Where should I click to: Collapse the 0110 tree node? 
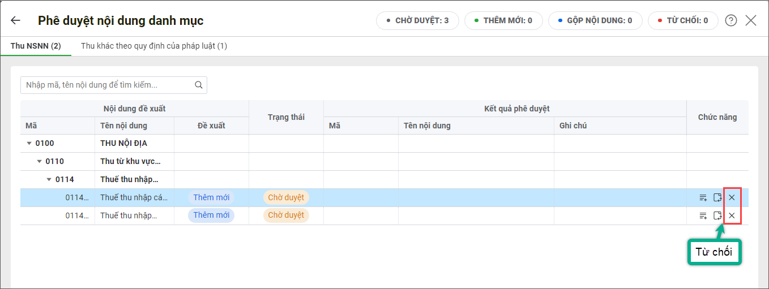click(40, 162)
